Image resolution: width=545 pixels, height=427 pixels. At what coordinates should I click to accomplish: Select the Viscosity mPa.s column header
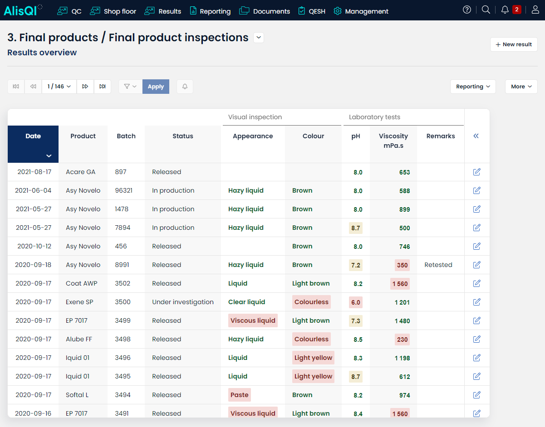coord(393,141)
